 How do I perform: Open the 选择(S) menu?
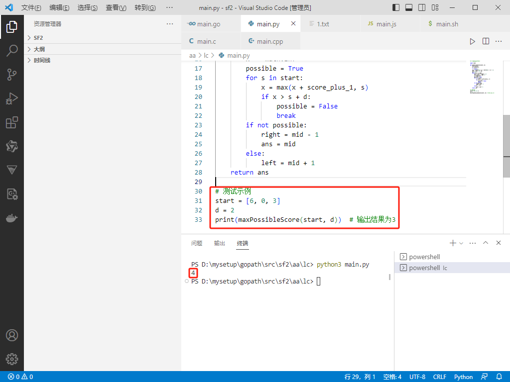(88, 7)
